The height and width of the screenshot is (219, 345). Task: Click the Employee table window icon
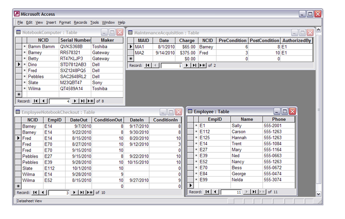pyautogui.click(x=190, y=111)
